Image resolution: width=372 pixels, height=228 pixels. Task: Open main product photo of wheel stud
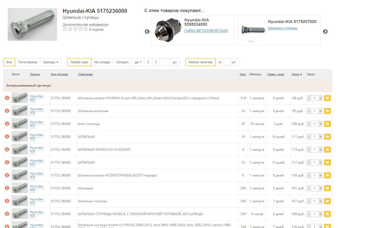click(32, 24)
